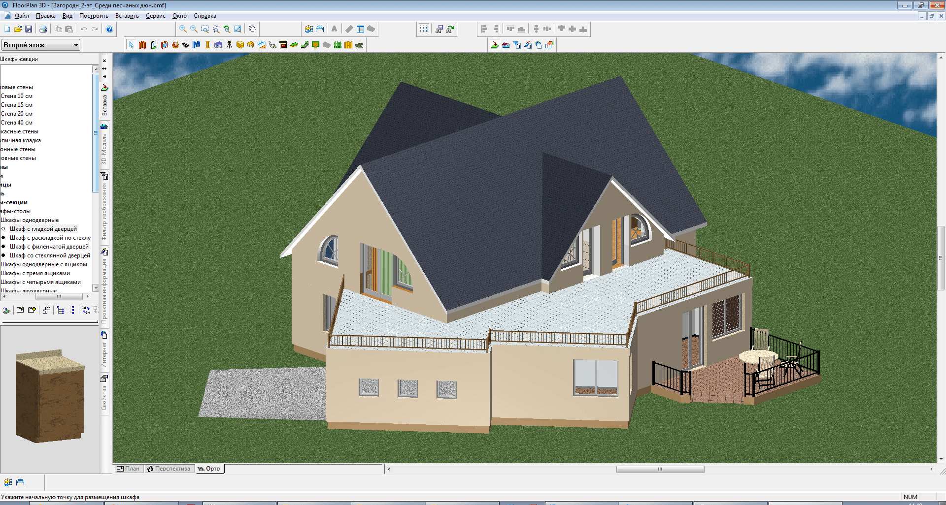Click the table properties icon
Viewport: 946px width, 505px height.
pyautogui.click(x=360, y=29)
